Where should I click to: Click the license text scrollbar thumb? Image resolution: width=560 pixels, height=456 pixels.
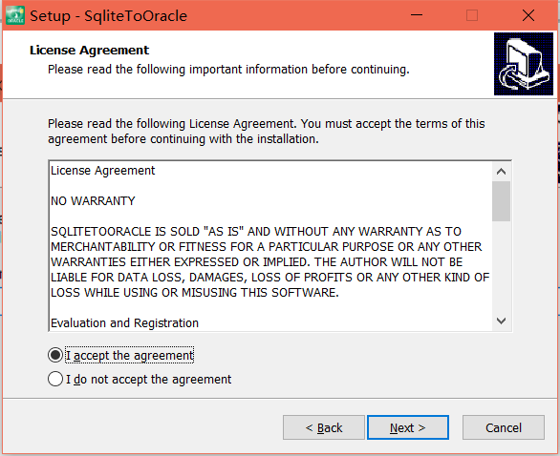pyautogui.click(x=501, y=201)
